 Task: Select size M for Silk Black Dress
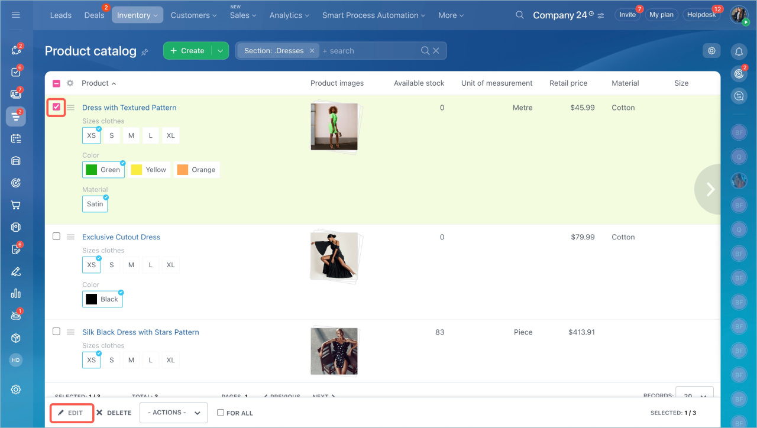131,360
